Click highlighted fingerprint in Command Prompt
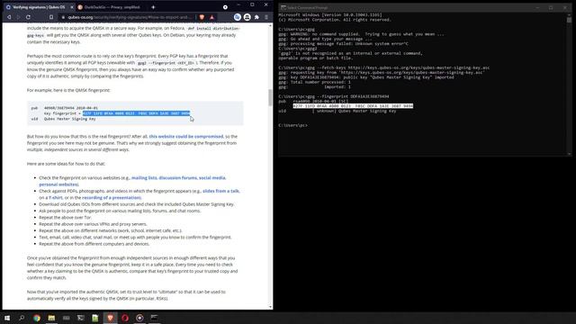This screenshot has width=576, height=324. [x=353, y=106]
